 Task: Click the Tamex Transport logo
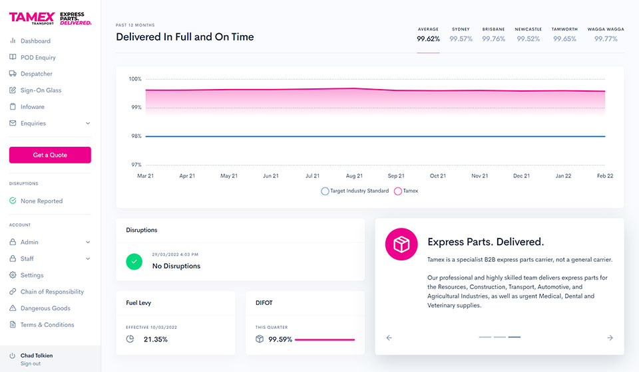coord(50,19)
